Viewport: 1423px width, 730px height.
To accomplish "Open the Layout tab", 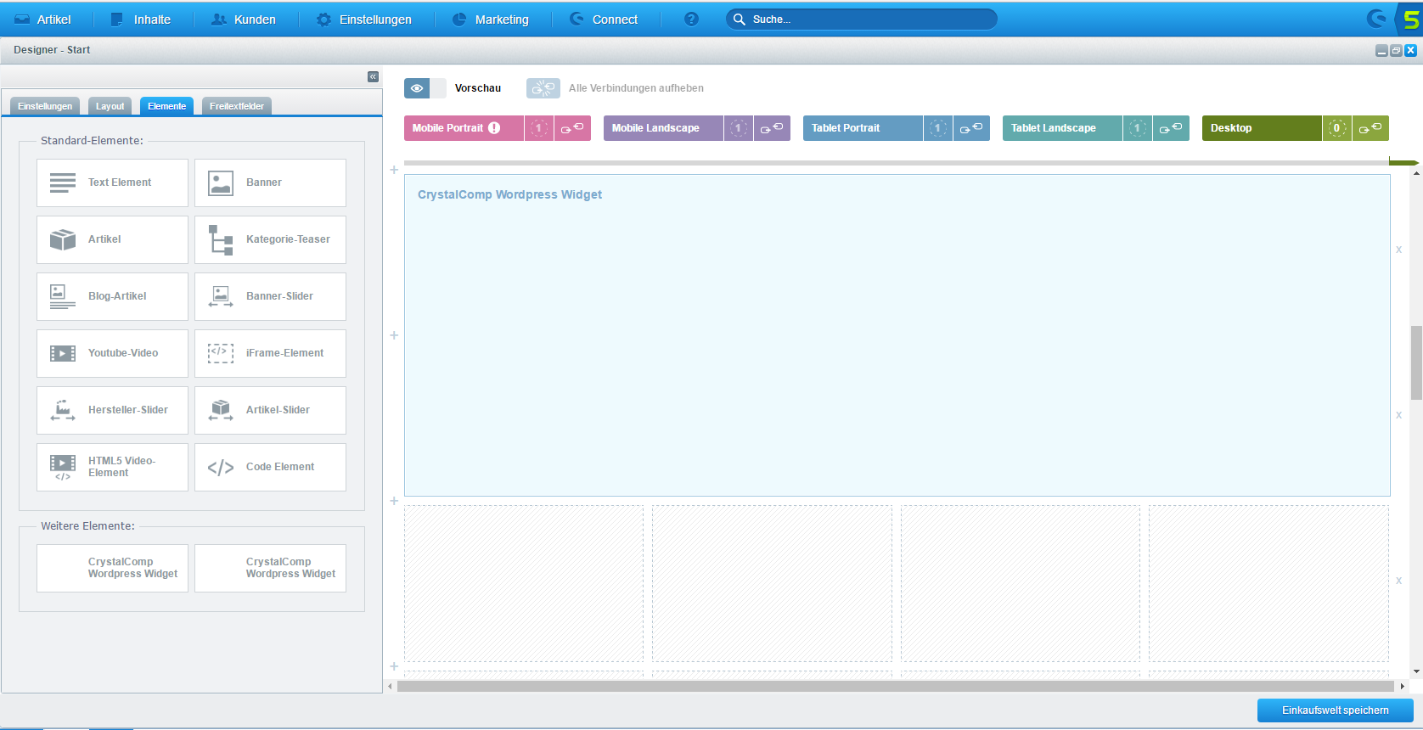I will pos(110,106).
